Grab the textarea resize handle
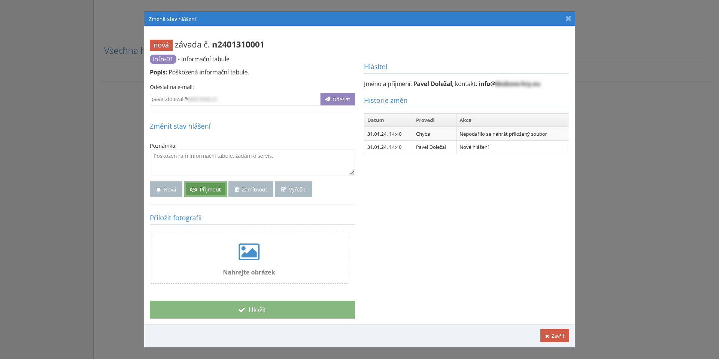 352,172
